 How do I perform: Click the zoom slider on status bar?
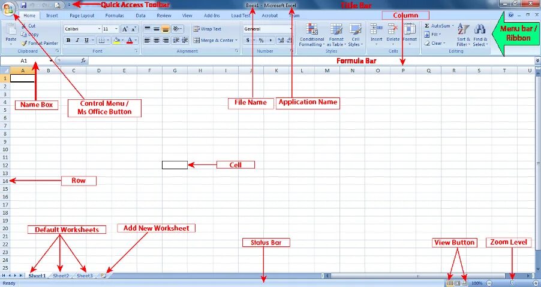[x=512, y=283]
